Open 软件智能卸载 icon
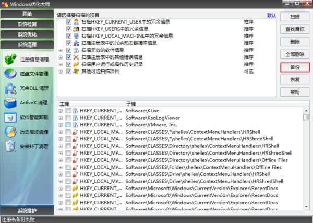The width and height of the screenshot is (313, 223). coord(10,118)
